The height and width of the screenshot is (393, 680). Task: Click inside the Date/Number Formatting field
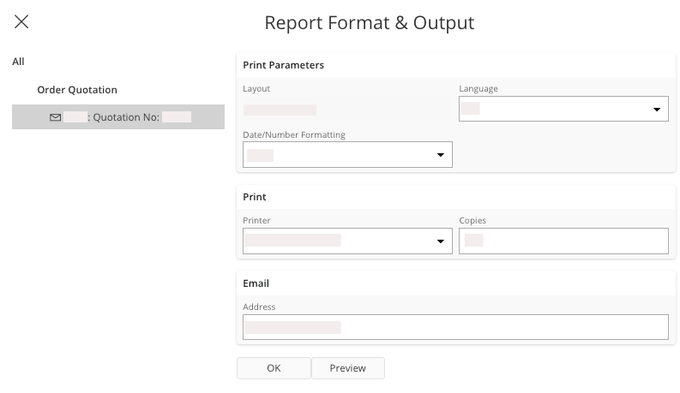339,155
